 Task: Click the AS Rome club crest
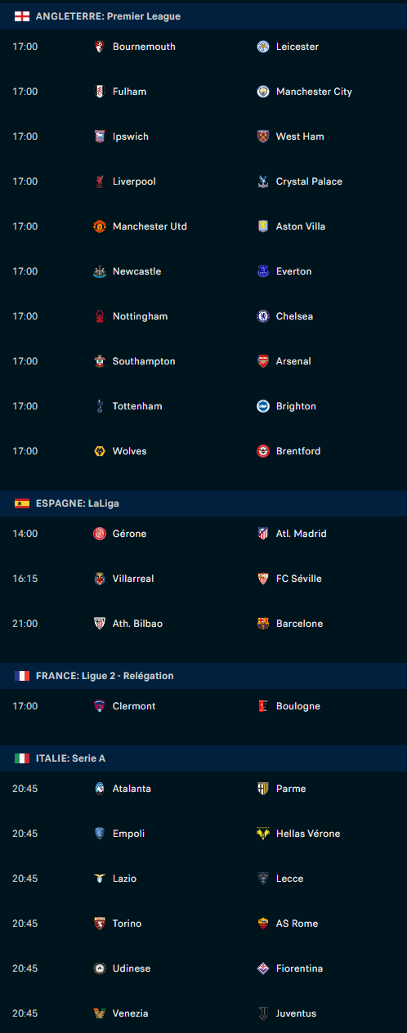(x=263, y=923)
